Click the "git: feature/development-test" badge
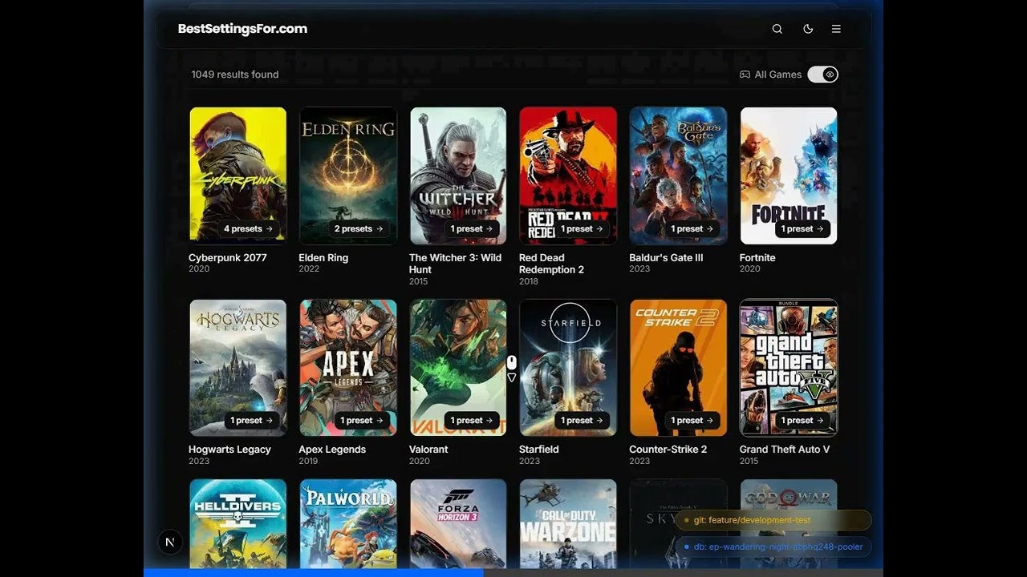The image size is (1027, 577). [773, 520]
